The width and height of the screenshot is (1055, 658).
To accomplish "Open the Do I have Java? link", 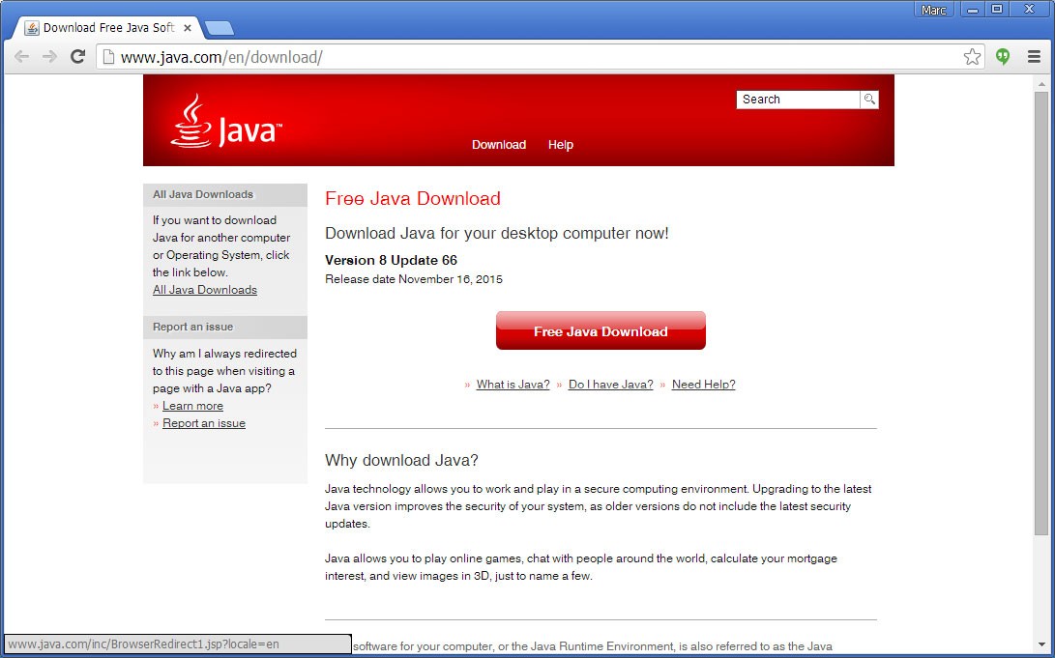I will tap(611, 385).
